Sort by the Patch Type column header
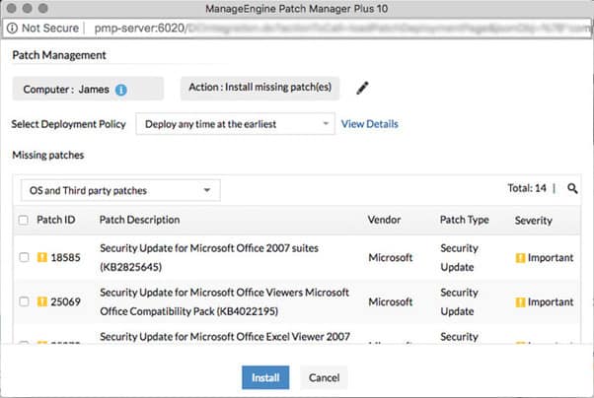 [x=465, y=220]
